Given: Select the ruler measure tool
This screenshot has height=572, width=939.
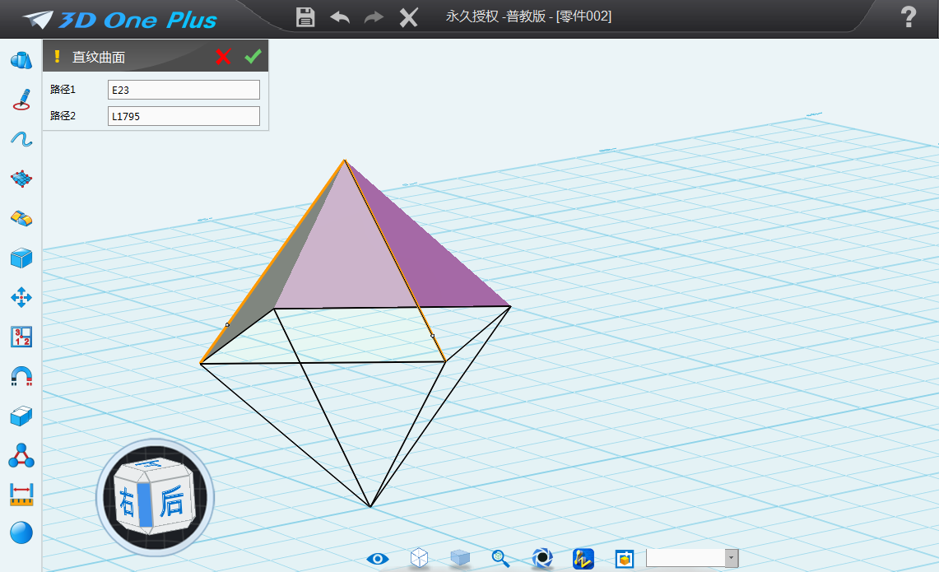Looking at the screenshot, I should pyautogui.click(x=21, y=495).
